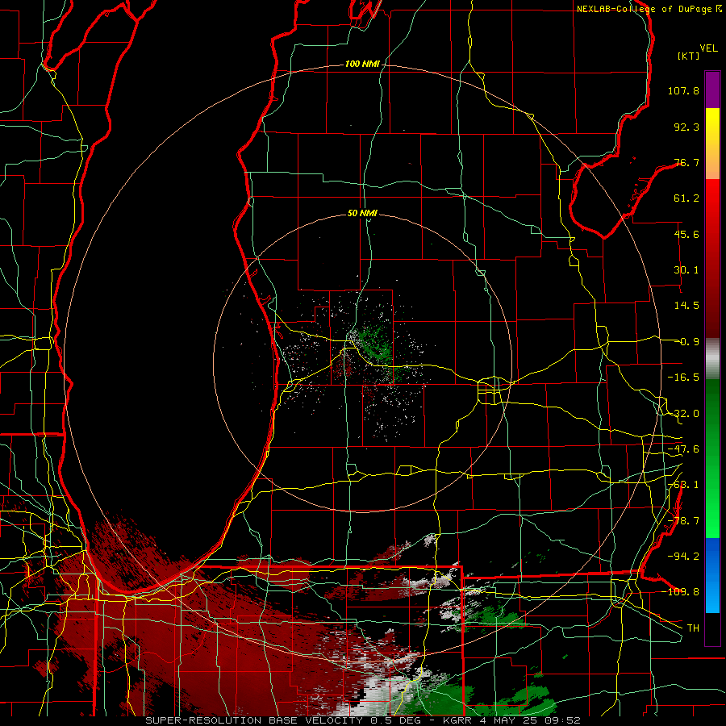Click the [KT] units label
This screenshot has width=726, height=726.
(689, 56)
